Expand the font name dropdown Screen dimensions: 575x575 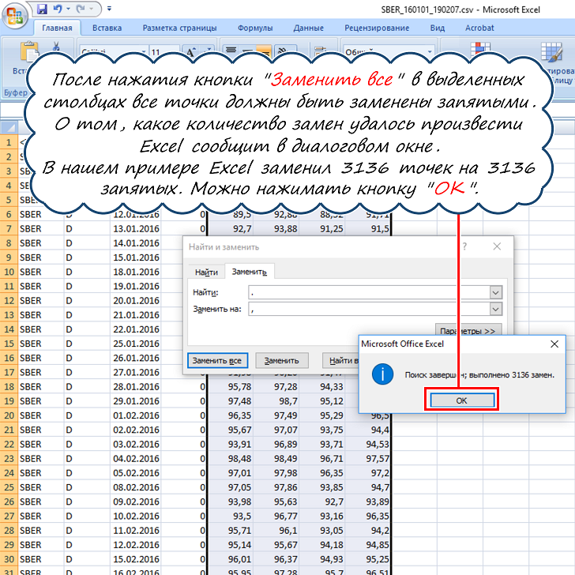pos(144,51)
